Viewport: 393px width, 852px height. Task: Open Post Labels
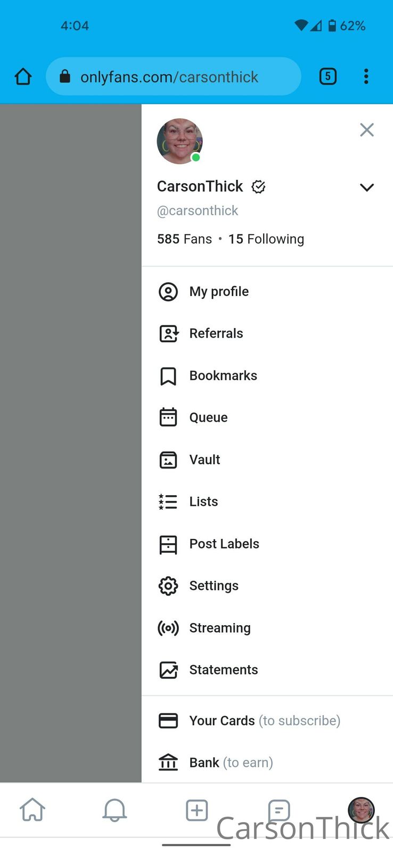click(x=224, y=544)
